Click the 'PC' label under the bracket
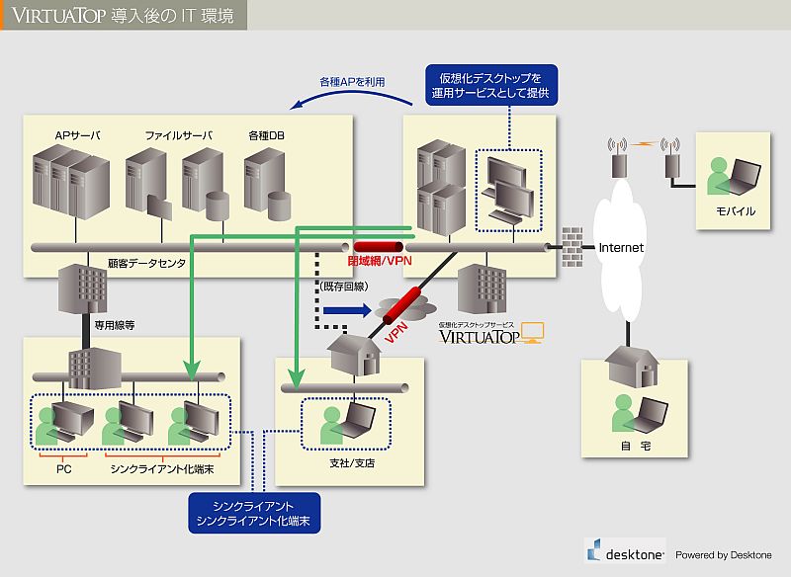Screen dimensions: 791x577 click(x=64, y=469)
